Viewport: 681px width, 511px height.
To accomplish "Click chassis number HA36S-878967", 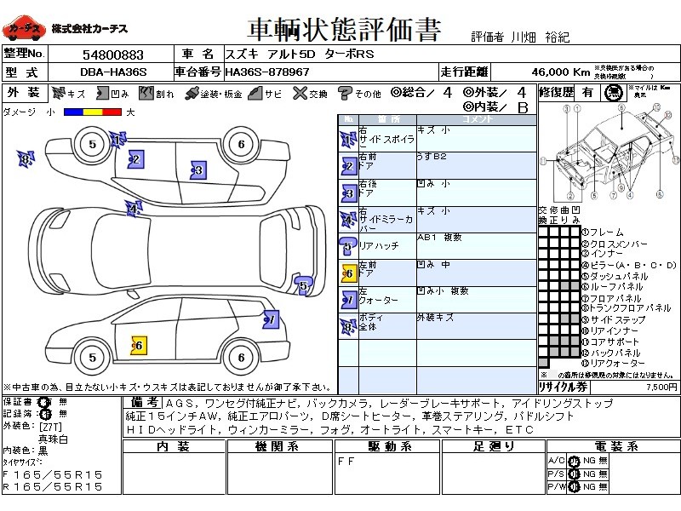I will [267, 72].
